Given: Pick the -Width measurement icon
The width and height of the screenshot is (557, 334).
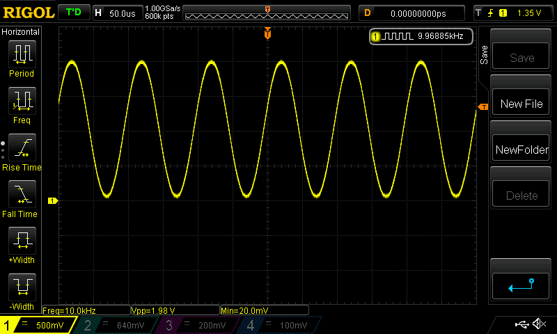Looking at the screenshot, I should (22, 288).
